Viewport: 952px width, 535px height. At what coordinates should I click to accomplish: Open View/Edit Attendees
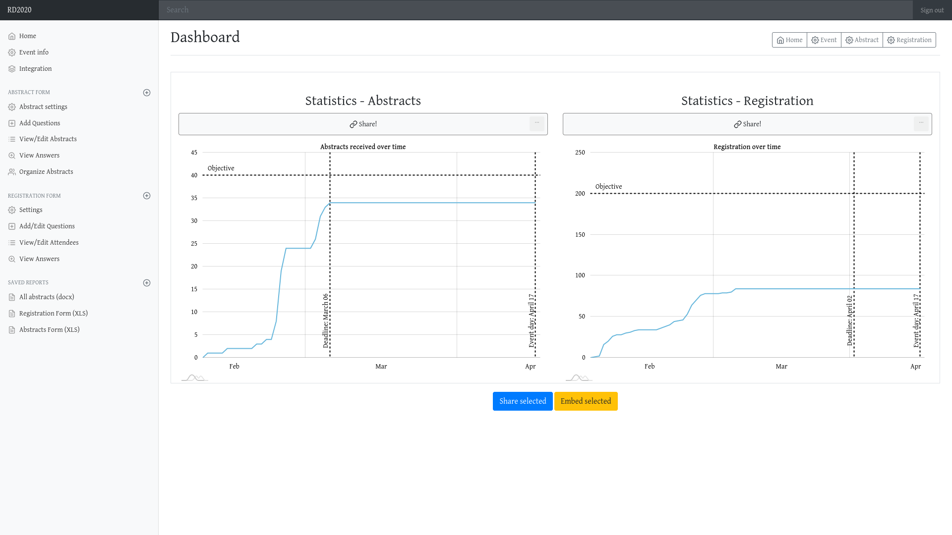pos(79,243)
